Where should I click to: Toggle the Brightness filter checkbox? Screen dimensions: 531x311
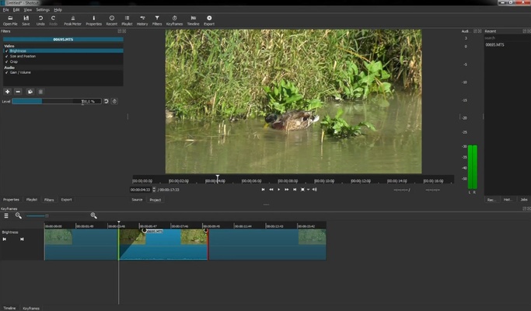pos(7,51)
